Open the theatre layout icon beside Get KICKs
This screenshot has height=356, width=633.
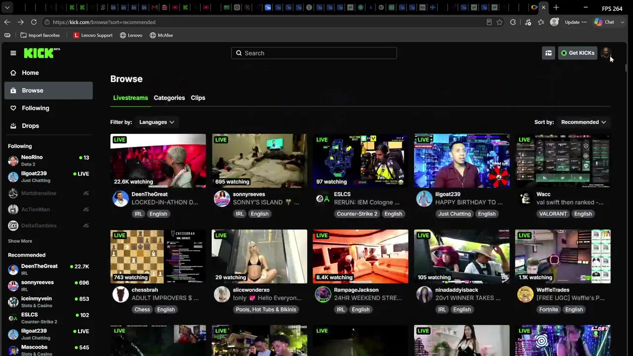click(548, 53)
